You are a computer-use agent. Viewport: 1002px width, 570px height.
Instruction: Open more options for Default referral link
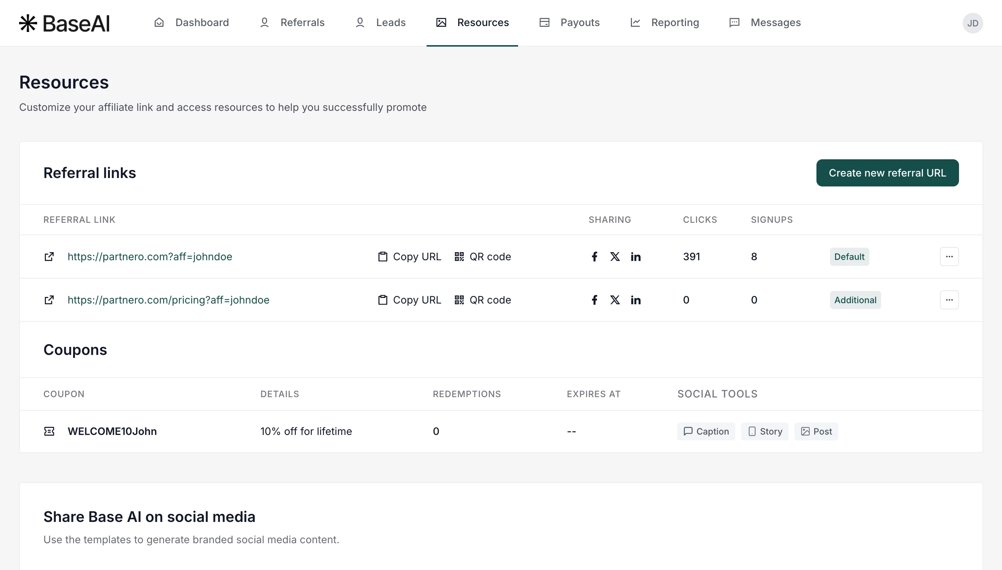point(949,257)
